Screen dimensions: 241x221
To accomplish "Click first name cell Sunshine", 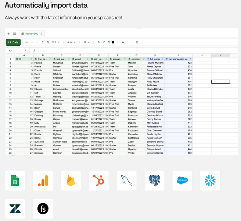I will tap(43, 142).
